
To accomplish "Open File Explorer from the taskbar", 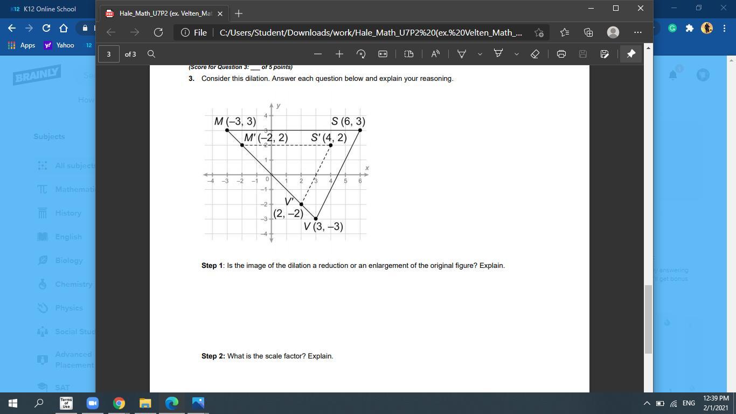I will coord(145,403).
